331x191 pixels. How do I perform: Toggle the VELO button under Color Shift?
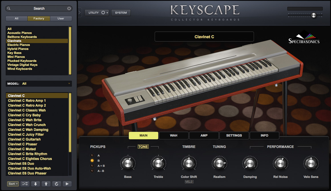tap(189, 182)
